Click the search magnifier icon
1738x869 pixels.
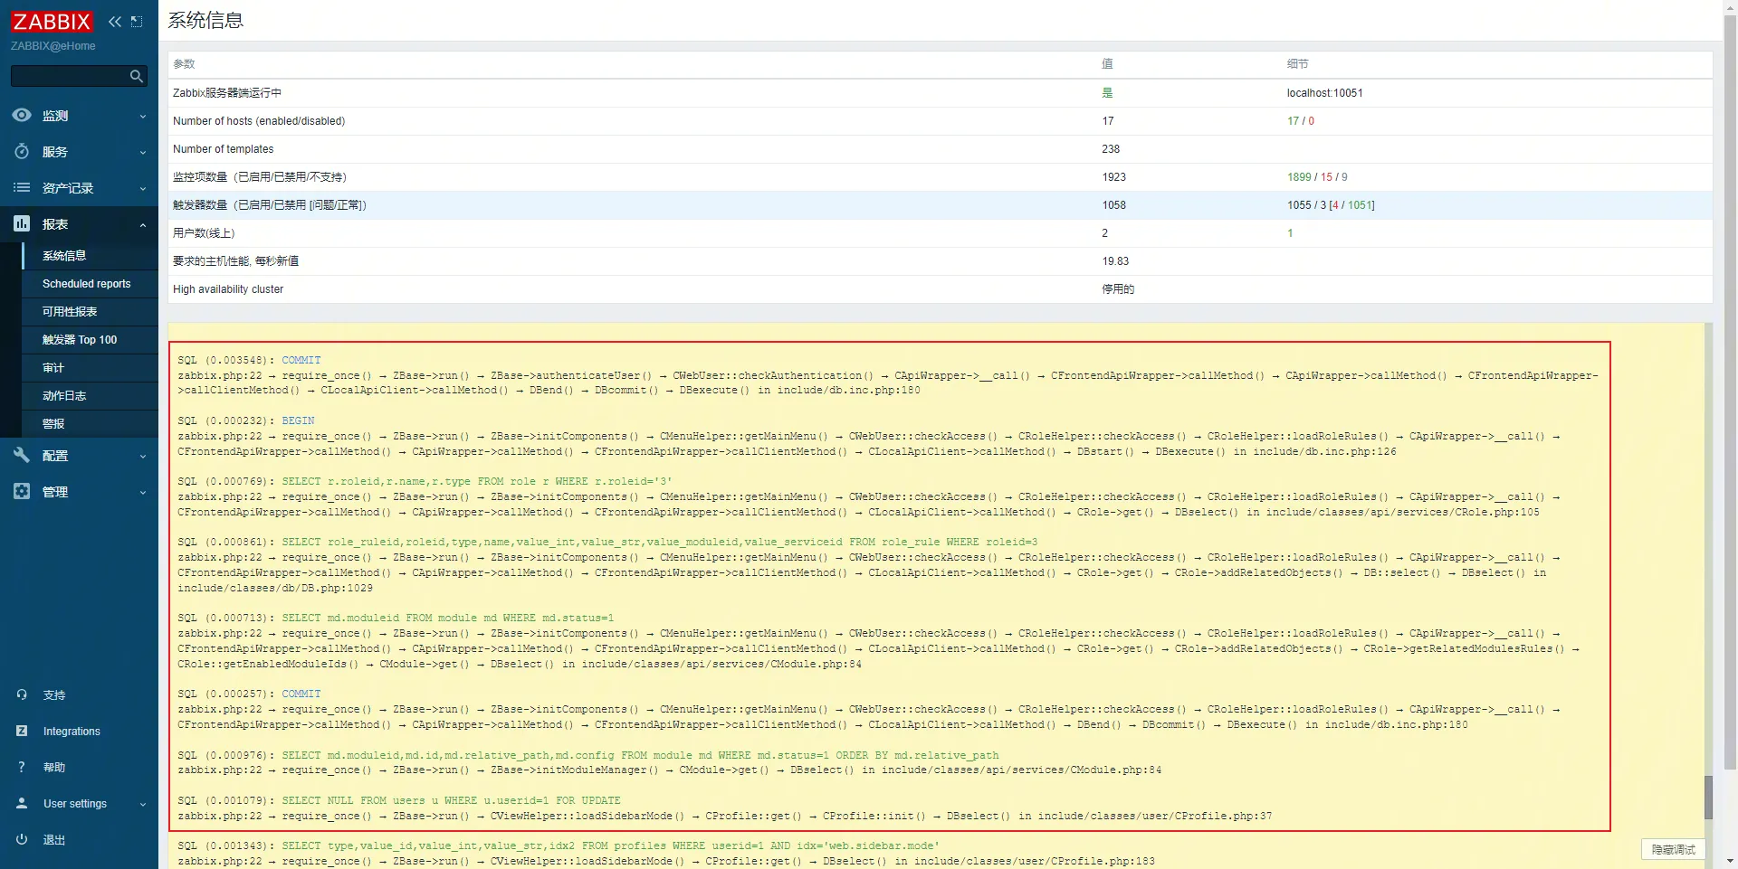(x=137, y=77)
